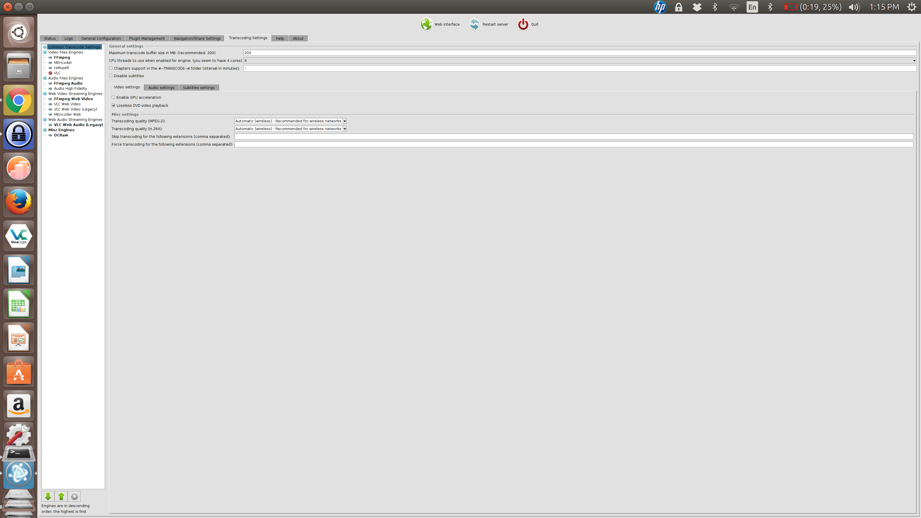Open VeraCrypt from the dock
The width and height of the screenshot is (921, 518).
[18, 236]
